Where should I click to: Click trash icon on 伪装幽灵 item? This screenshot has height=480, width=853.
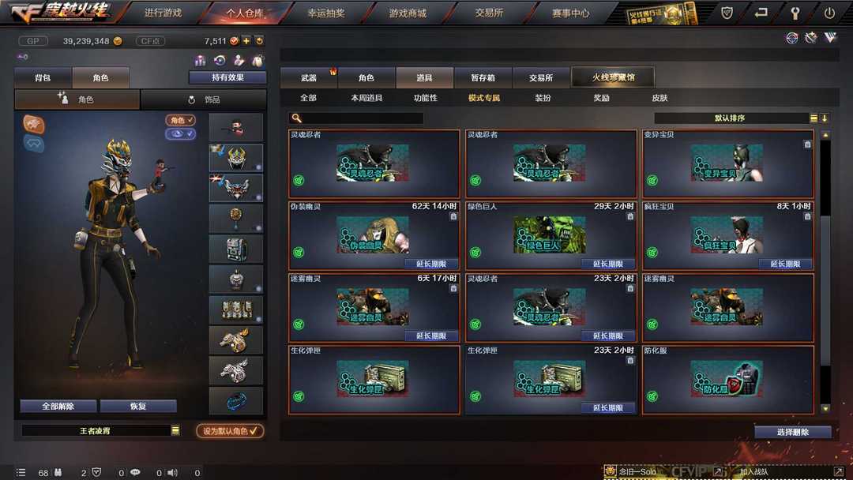click(453, 216)
